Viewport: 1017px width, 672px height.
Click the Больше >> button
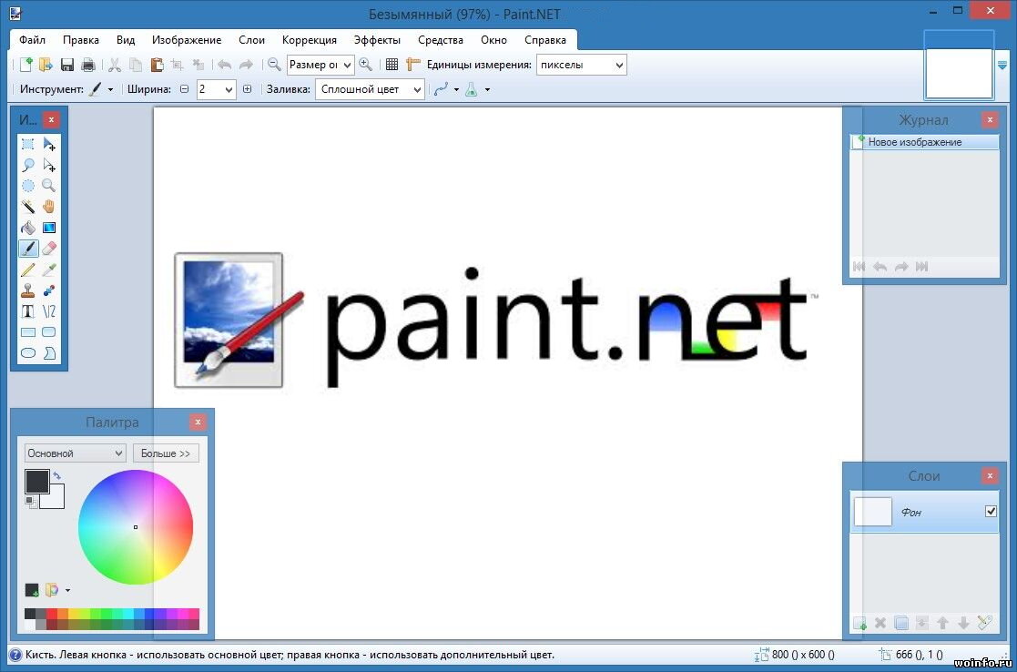[x=166, y=453]
